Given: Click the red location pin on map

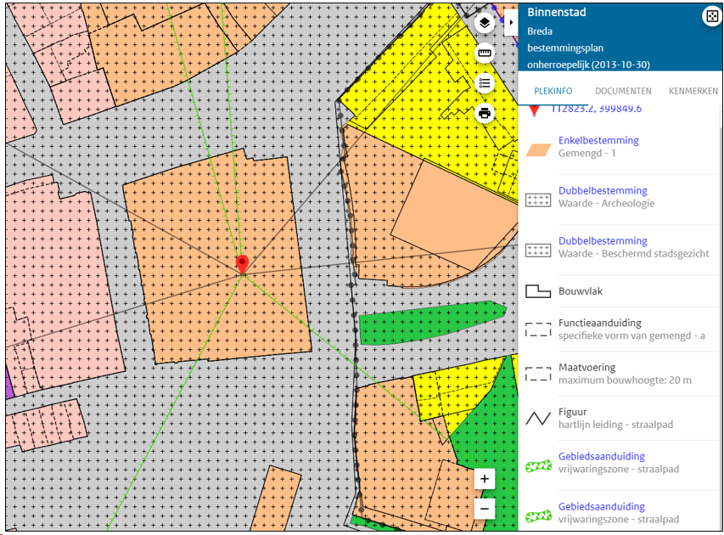Looking at the screenshot, I should (242, 265).
